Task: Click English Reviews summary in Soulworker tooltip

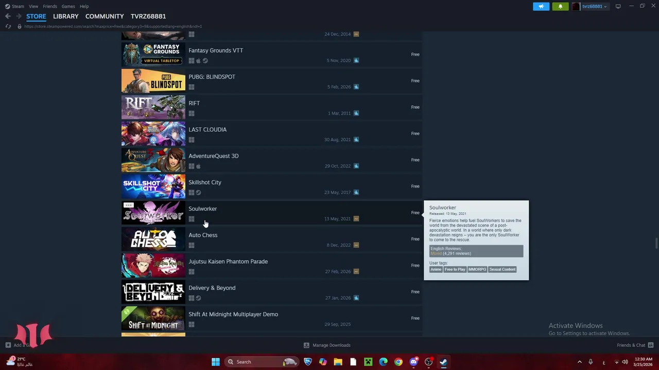Action: 476,251
